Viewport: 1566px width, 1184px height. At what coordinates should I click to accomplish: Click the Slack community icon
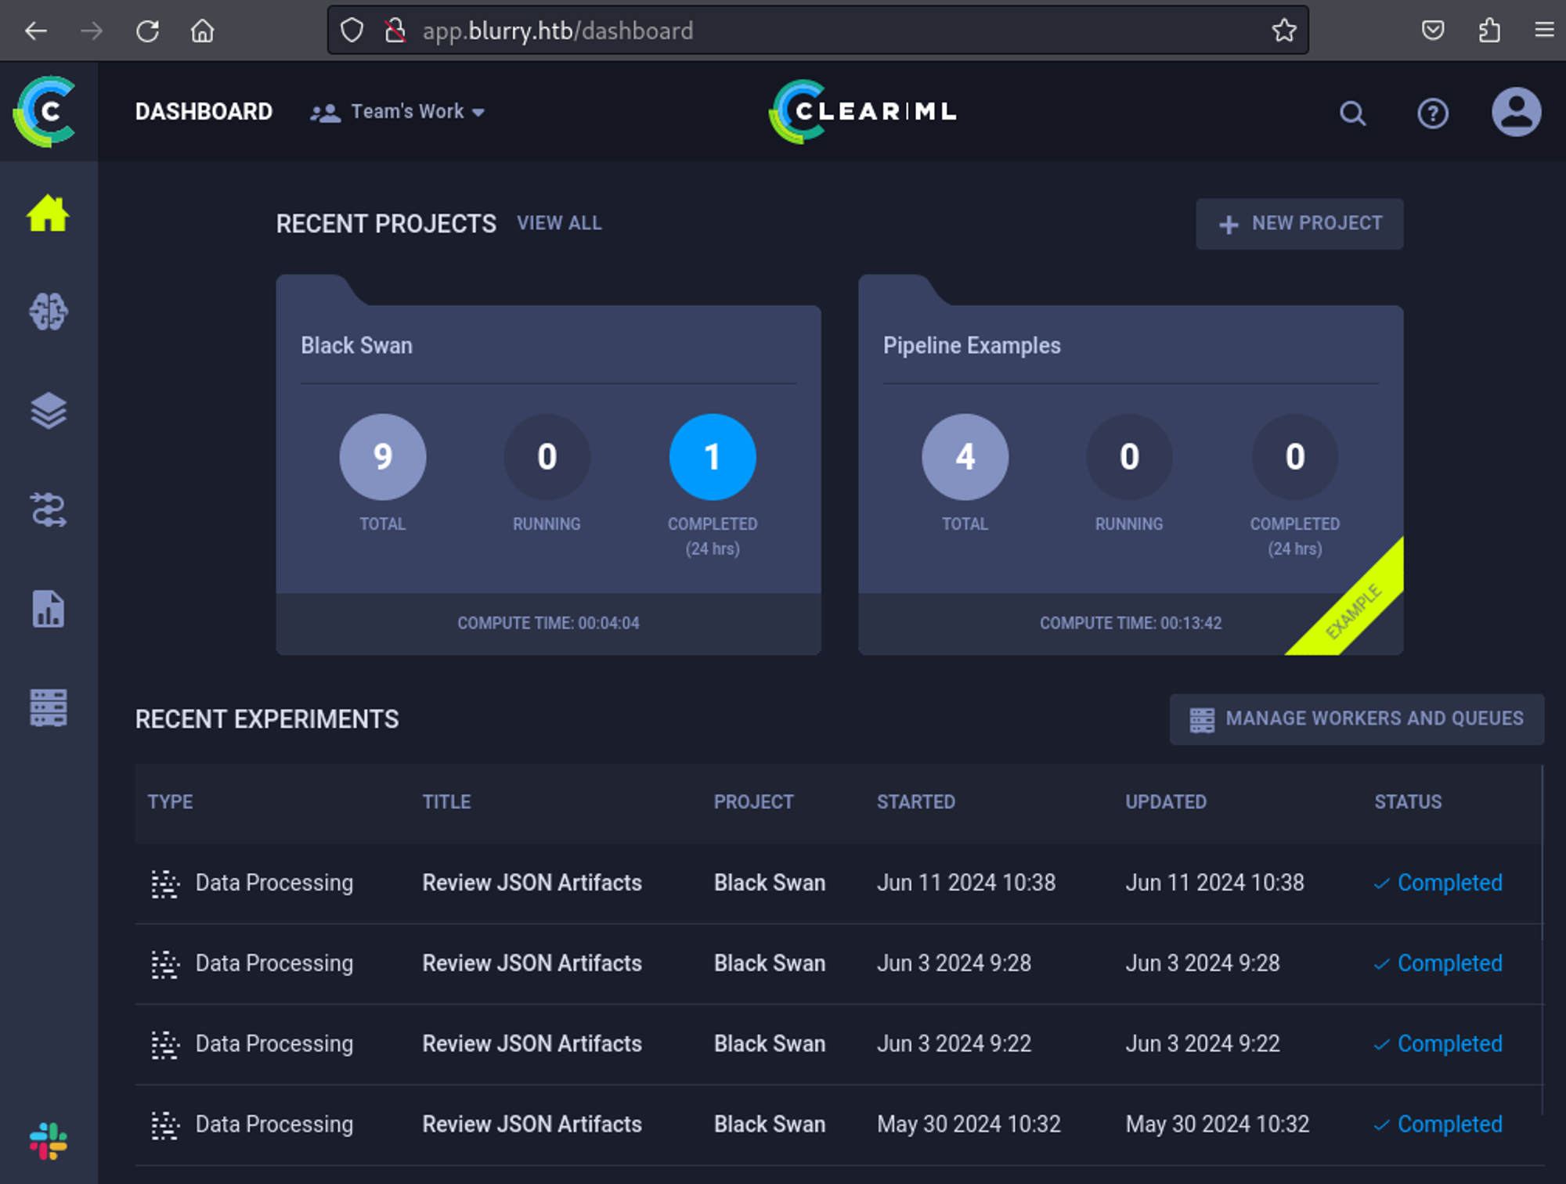click(x=49, y=1141)
